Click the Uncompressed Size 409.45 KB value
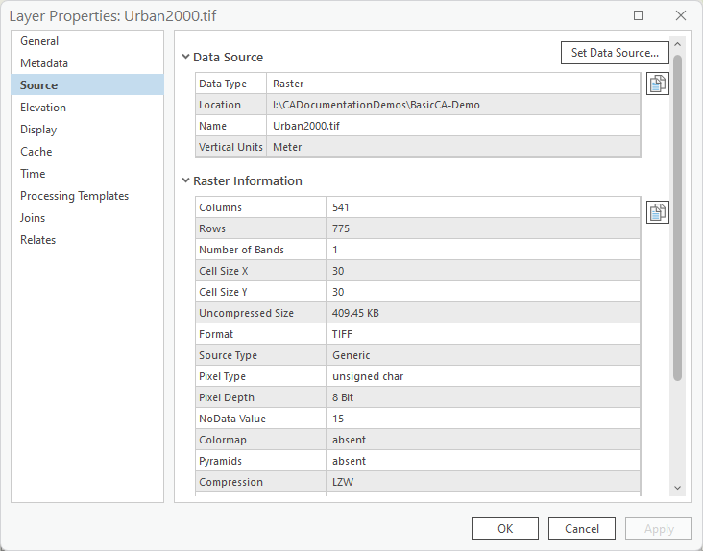Screen dimensions: 703x551 coord(355,313)
